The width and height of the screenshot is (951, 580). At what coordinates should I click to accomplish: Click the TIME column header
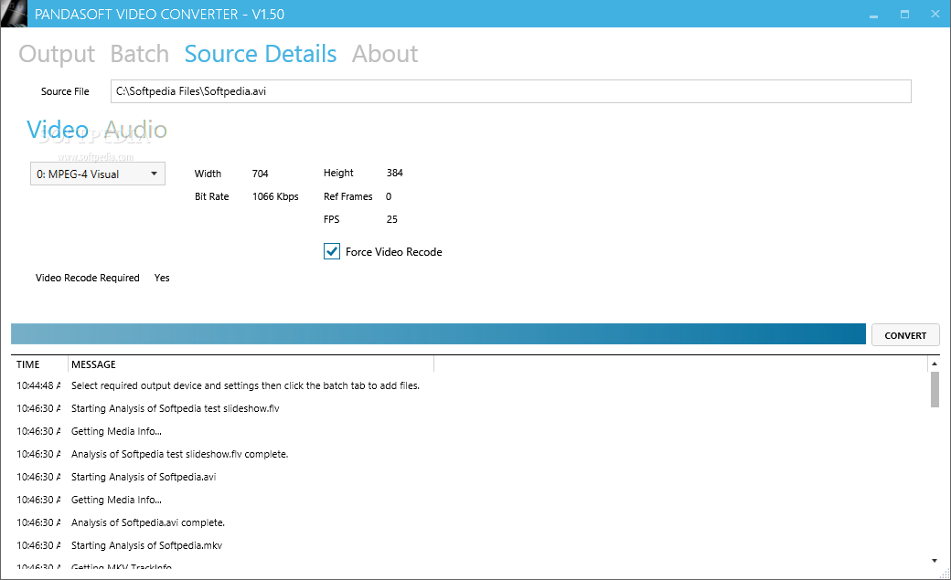click(39, 364)
